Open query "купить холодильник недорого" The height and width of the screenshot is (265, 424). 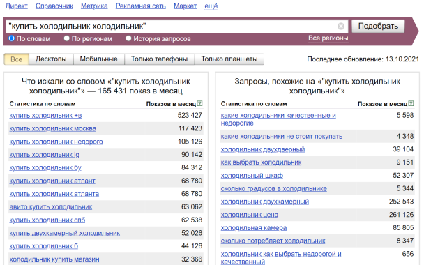pos(56,142)
